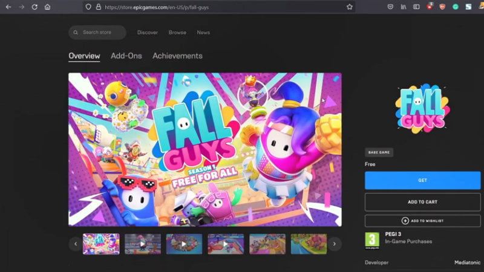Select the fifth screenshot thumbnail
The width and height of the screenshot is (484, 272).
pos(267,244)
